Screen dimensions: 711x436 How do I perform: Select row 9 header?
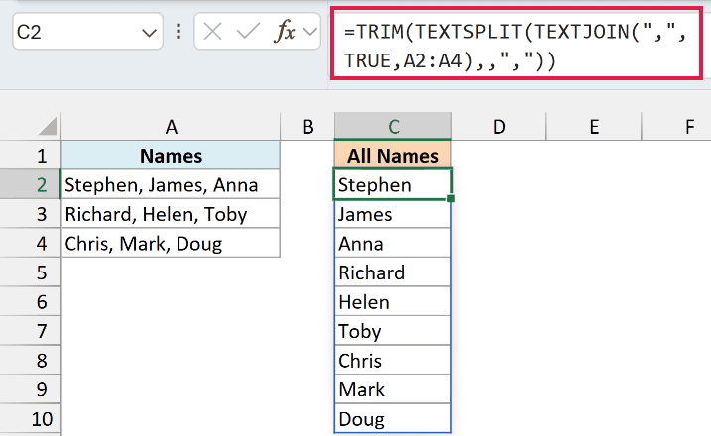pos(31,389)
